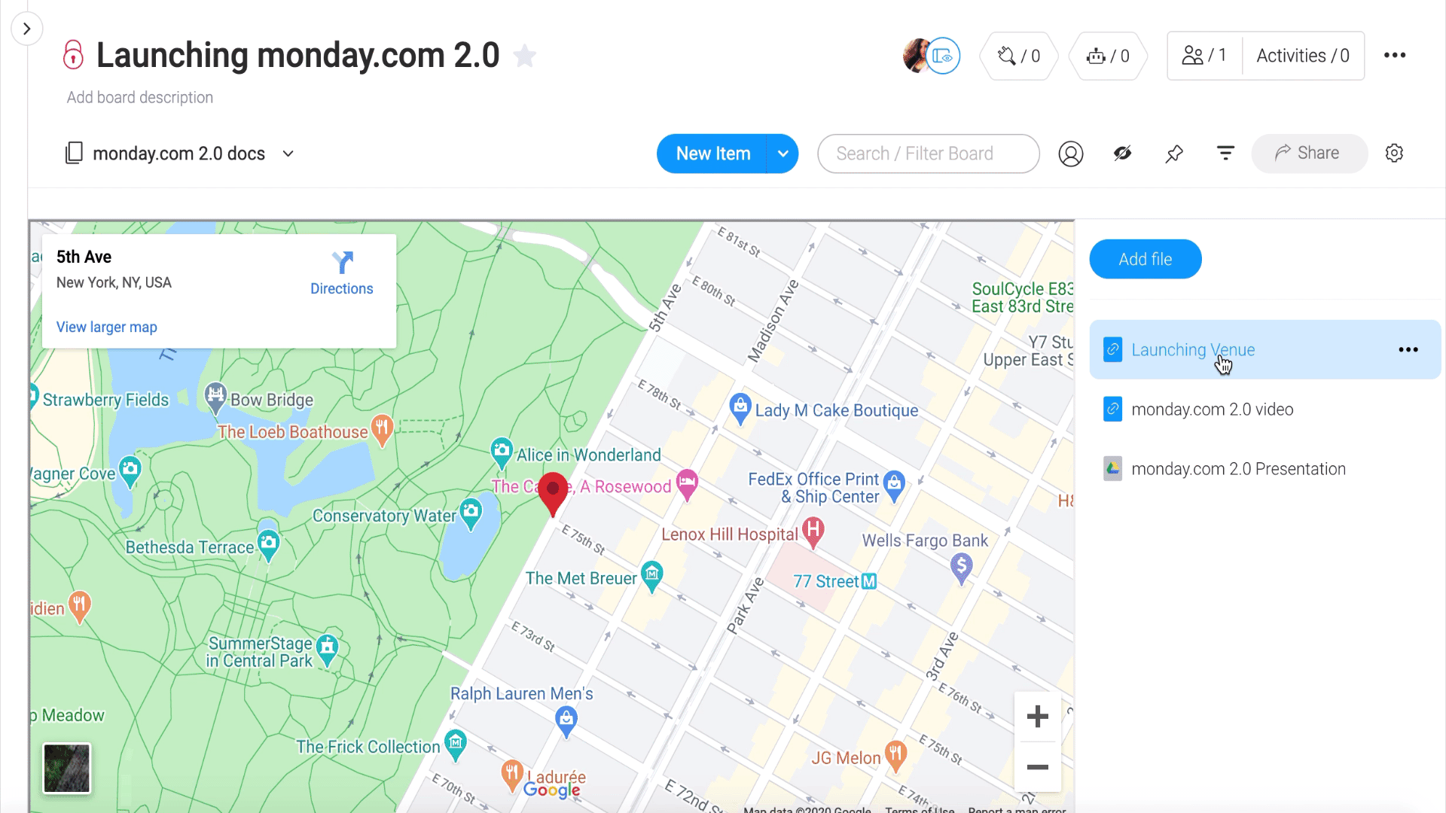The width and height of the screenshot is (1446, 813).
Task: Toggle the board lock/privacy icon
Action: pyautogui.click(x=75, y=56)
